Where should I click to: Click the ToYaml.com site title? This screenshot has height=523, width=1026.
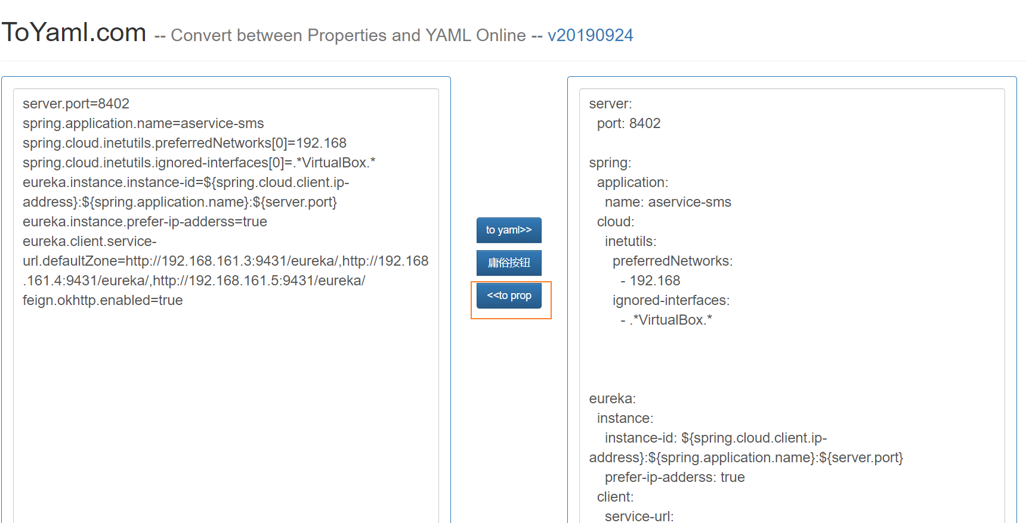(74, 32)
